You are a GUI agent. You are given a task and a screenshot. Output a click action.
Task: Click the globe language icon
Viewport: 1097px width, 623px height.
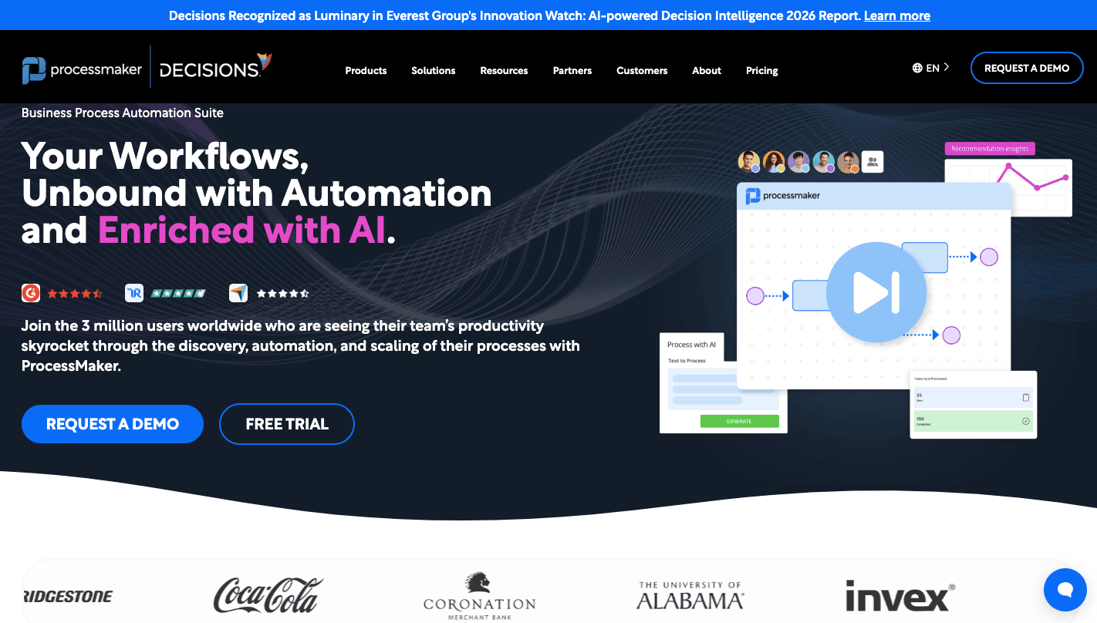tap(917, 68)
